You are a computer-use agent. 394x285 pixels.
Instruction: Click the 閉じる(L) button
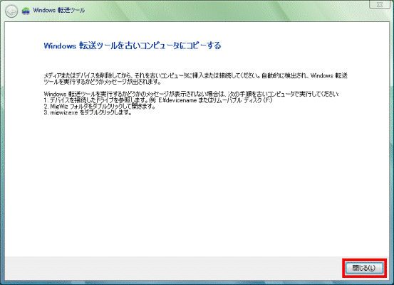point(364,268)
